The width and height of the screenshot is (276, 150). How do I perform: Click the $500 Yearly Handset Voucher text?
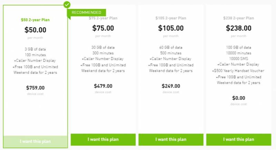pos(238,71)
